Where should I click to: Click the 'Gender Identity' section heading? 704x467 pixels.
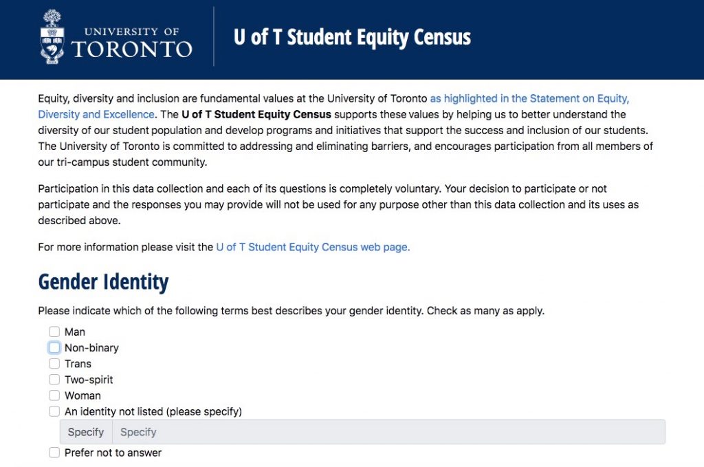(x=103, y=282)
